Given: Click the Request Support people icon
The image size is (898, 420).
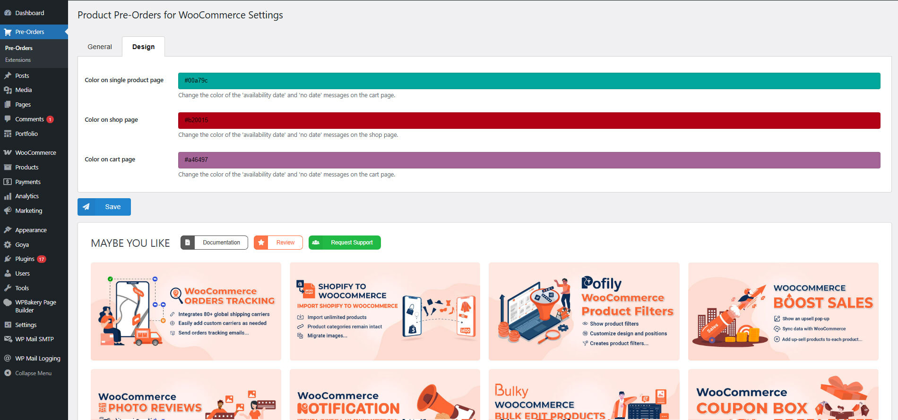Looking at the screenshot, I should tap(316, 243).
